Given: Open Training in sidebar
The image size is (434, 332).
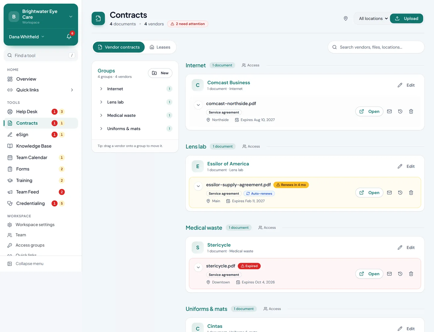Looking at the screenshot, I should [41, 180].
